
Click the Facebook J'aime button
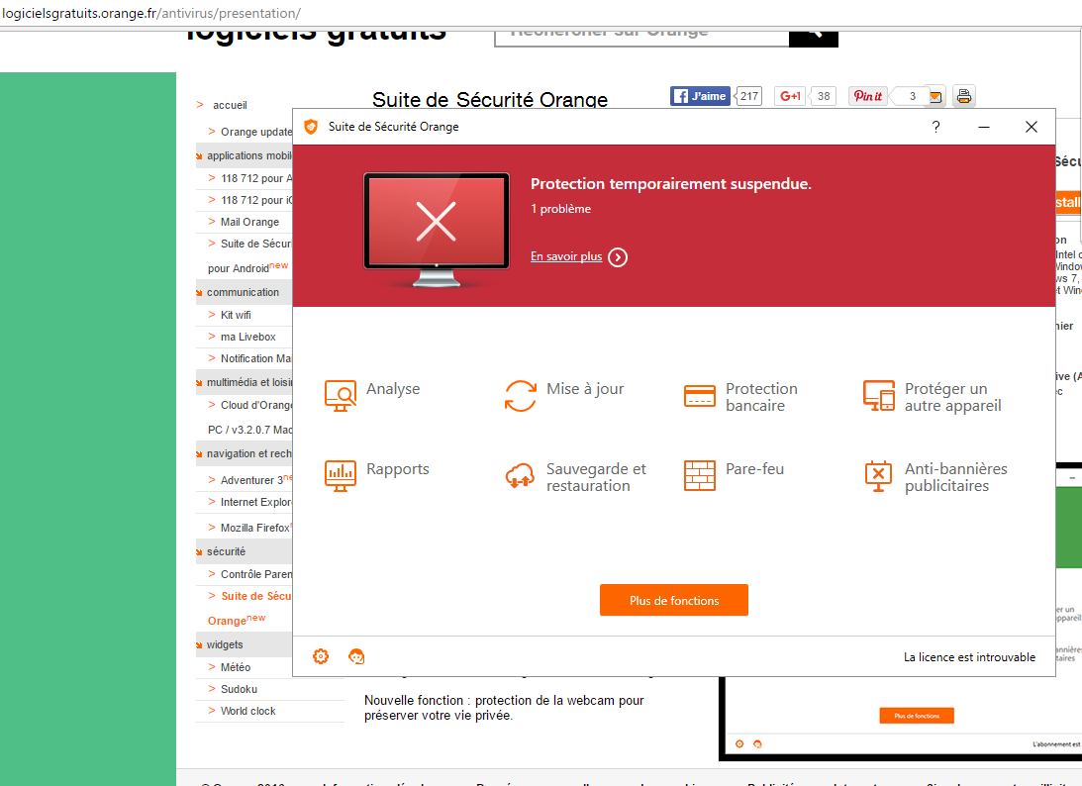[x=701, y=96]
